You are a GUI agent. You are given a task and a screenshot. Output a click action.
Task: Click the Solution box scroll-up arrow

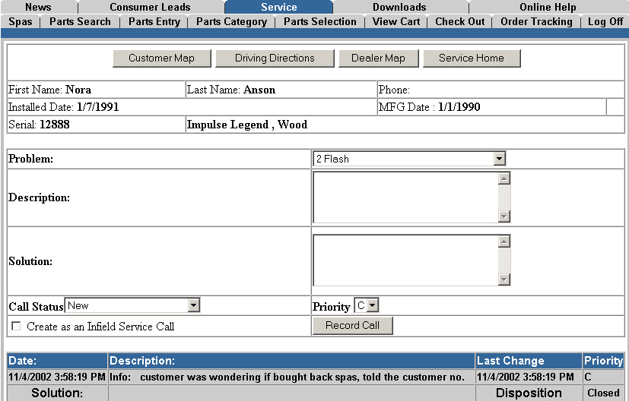coord(504,242)
